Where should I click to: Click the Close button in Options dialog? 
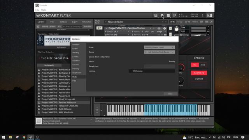(170, 94)
